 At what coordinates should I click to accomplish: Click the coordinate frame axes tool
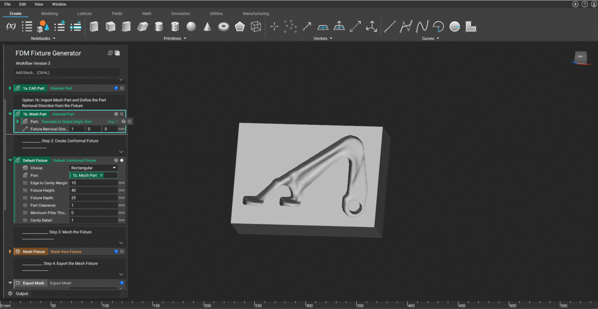(x=371, y=26)
